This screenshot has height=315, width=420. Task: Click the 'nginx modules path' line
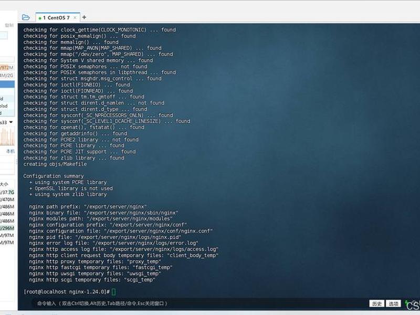[101, 218]
